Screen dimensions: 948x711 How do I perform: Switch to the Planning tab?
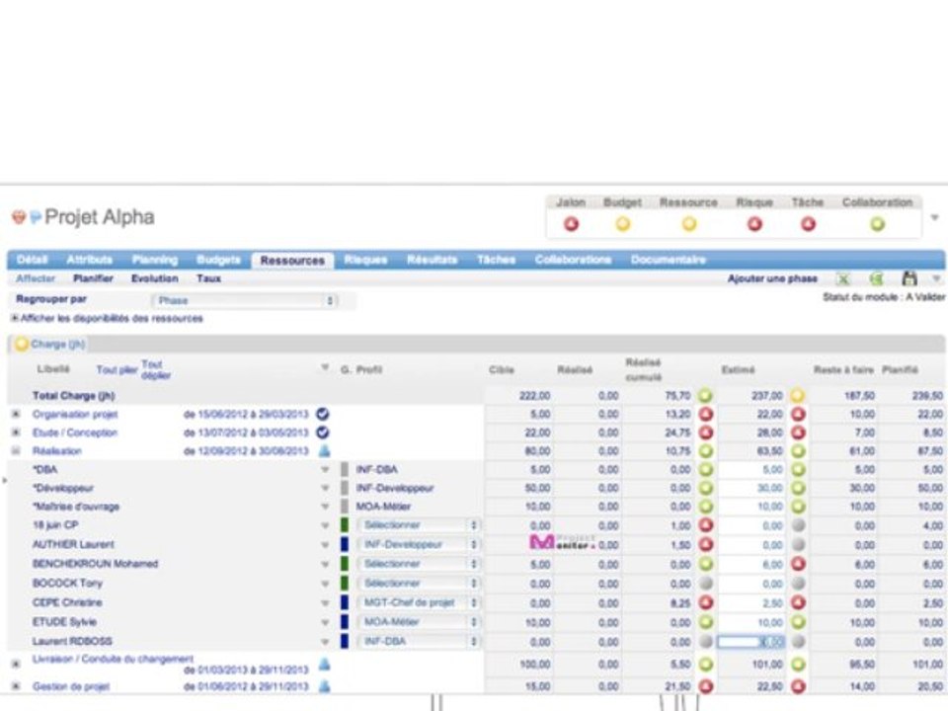point(155,260)
